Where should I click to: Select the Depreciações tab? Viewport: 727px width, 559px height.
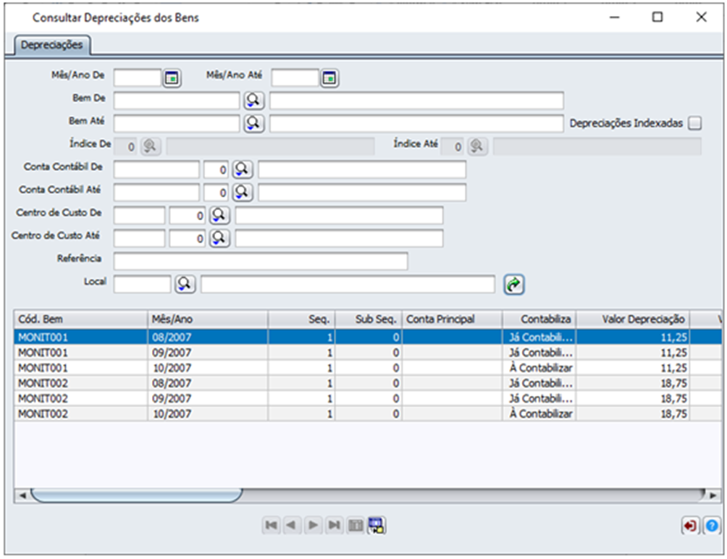[x=52, y=45]
